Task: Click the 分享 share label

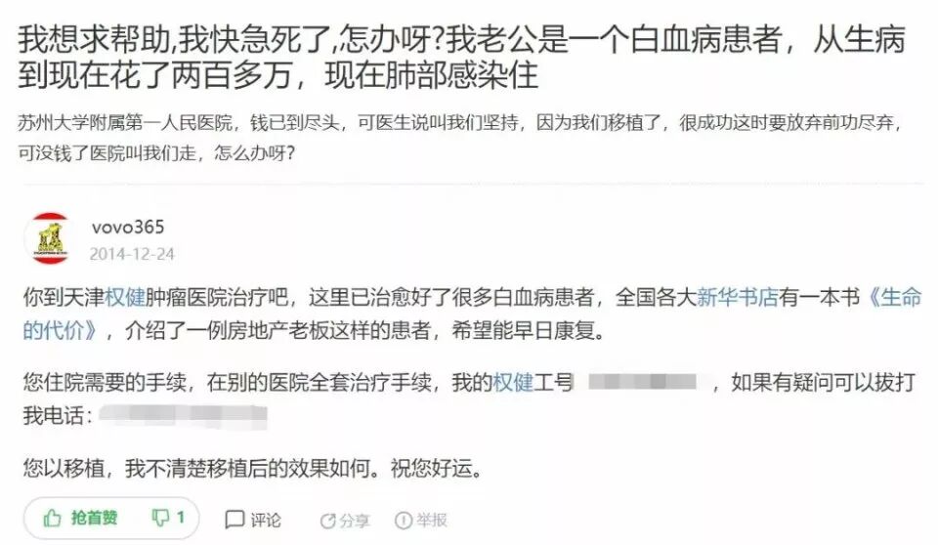Action: 354,521
